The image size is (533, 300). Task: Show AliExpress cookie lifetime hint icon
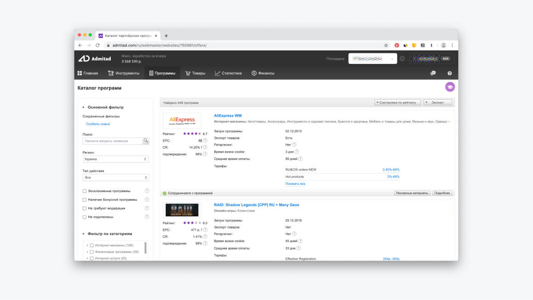click(x=297, y=152)
